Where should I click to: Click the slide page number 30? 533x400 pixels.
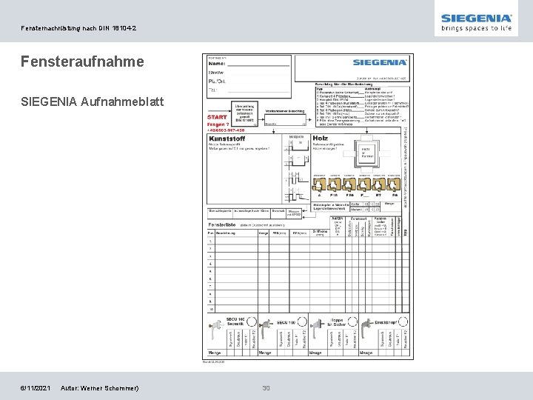click(266, 388)
